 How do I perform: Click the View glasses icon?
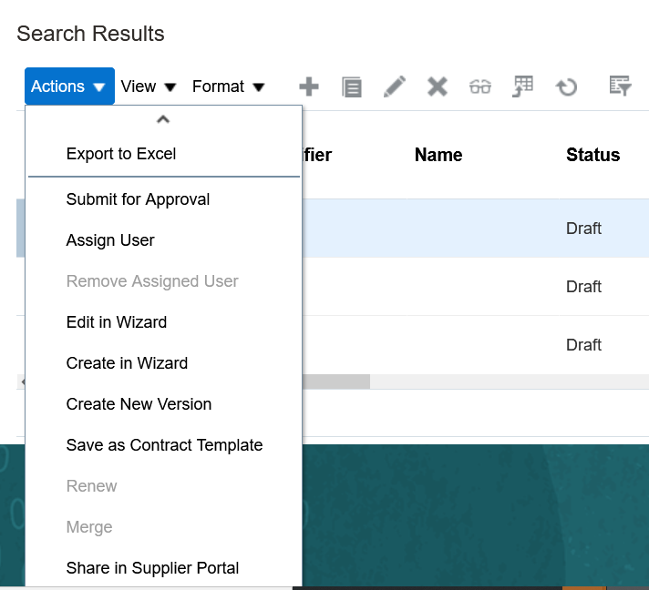coord(480,86)
